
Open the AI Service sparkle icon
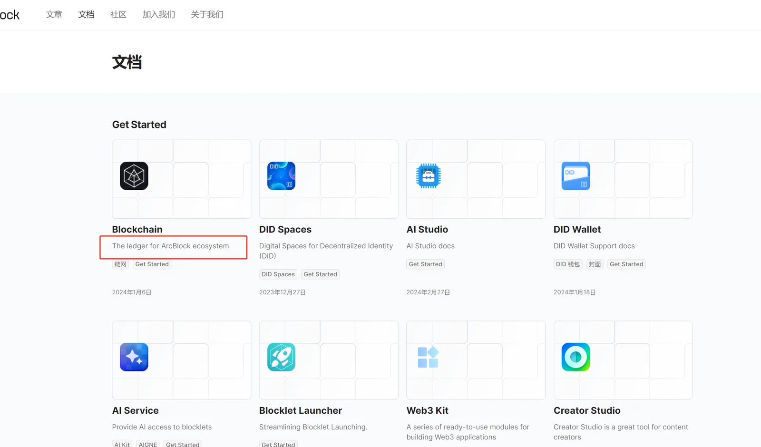pyautogui.click(x=134, y=357)
